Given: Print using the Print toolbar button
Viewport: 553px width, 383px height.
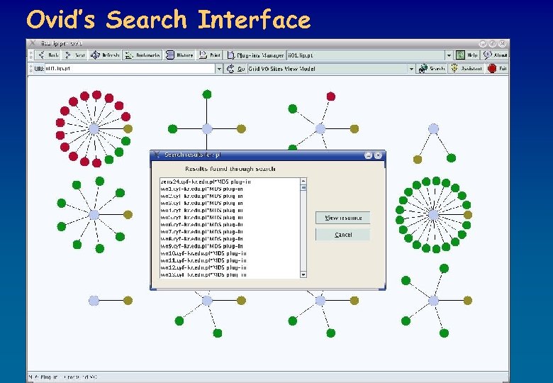Looking at the screenshot, I should click(210, 55).
